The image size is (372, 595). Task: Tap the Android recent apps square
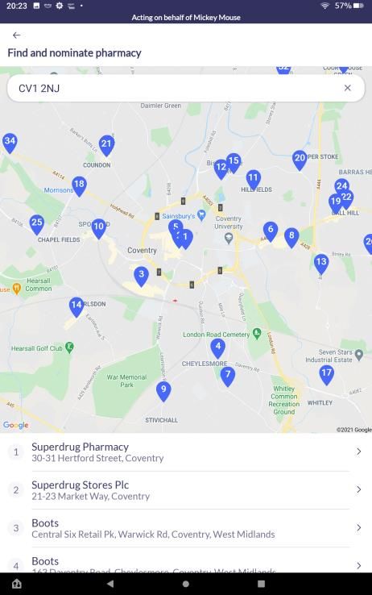click(262, 584)
